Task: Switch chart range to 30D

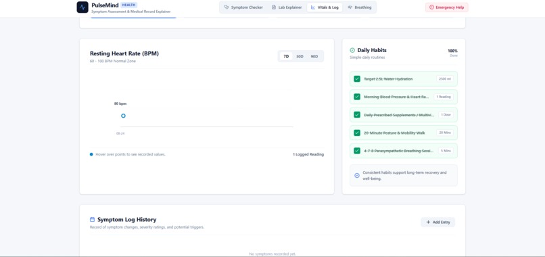Action: coord(300,56)
